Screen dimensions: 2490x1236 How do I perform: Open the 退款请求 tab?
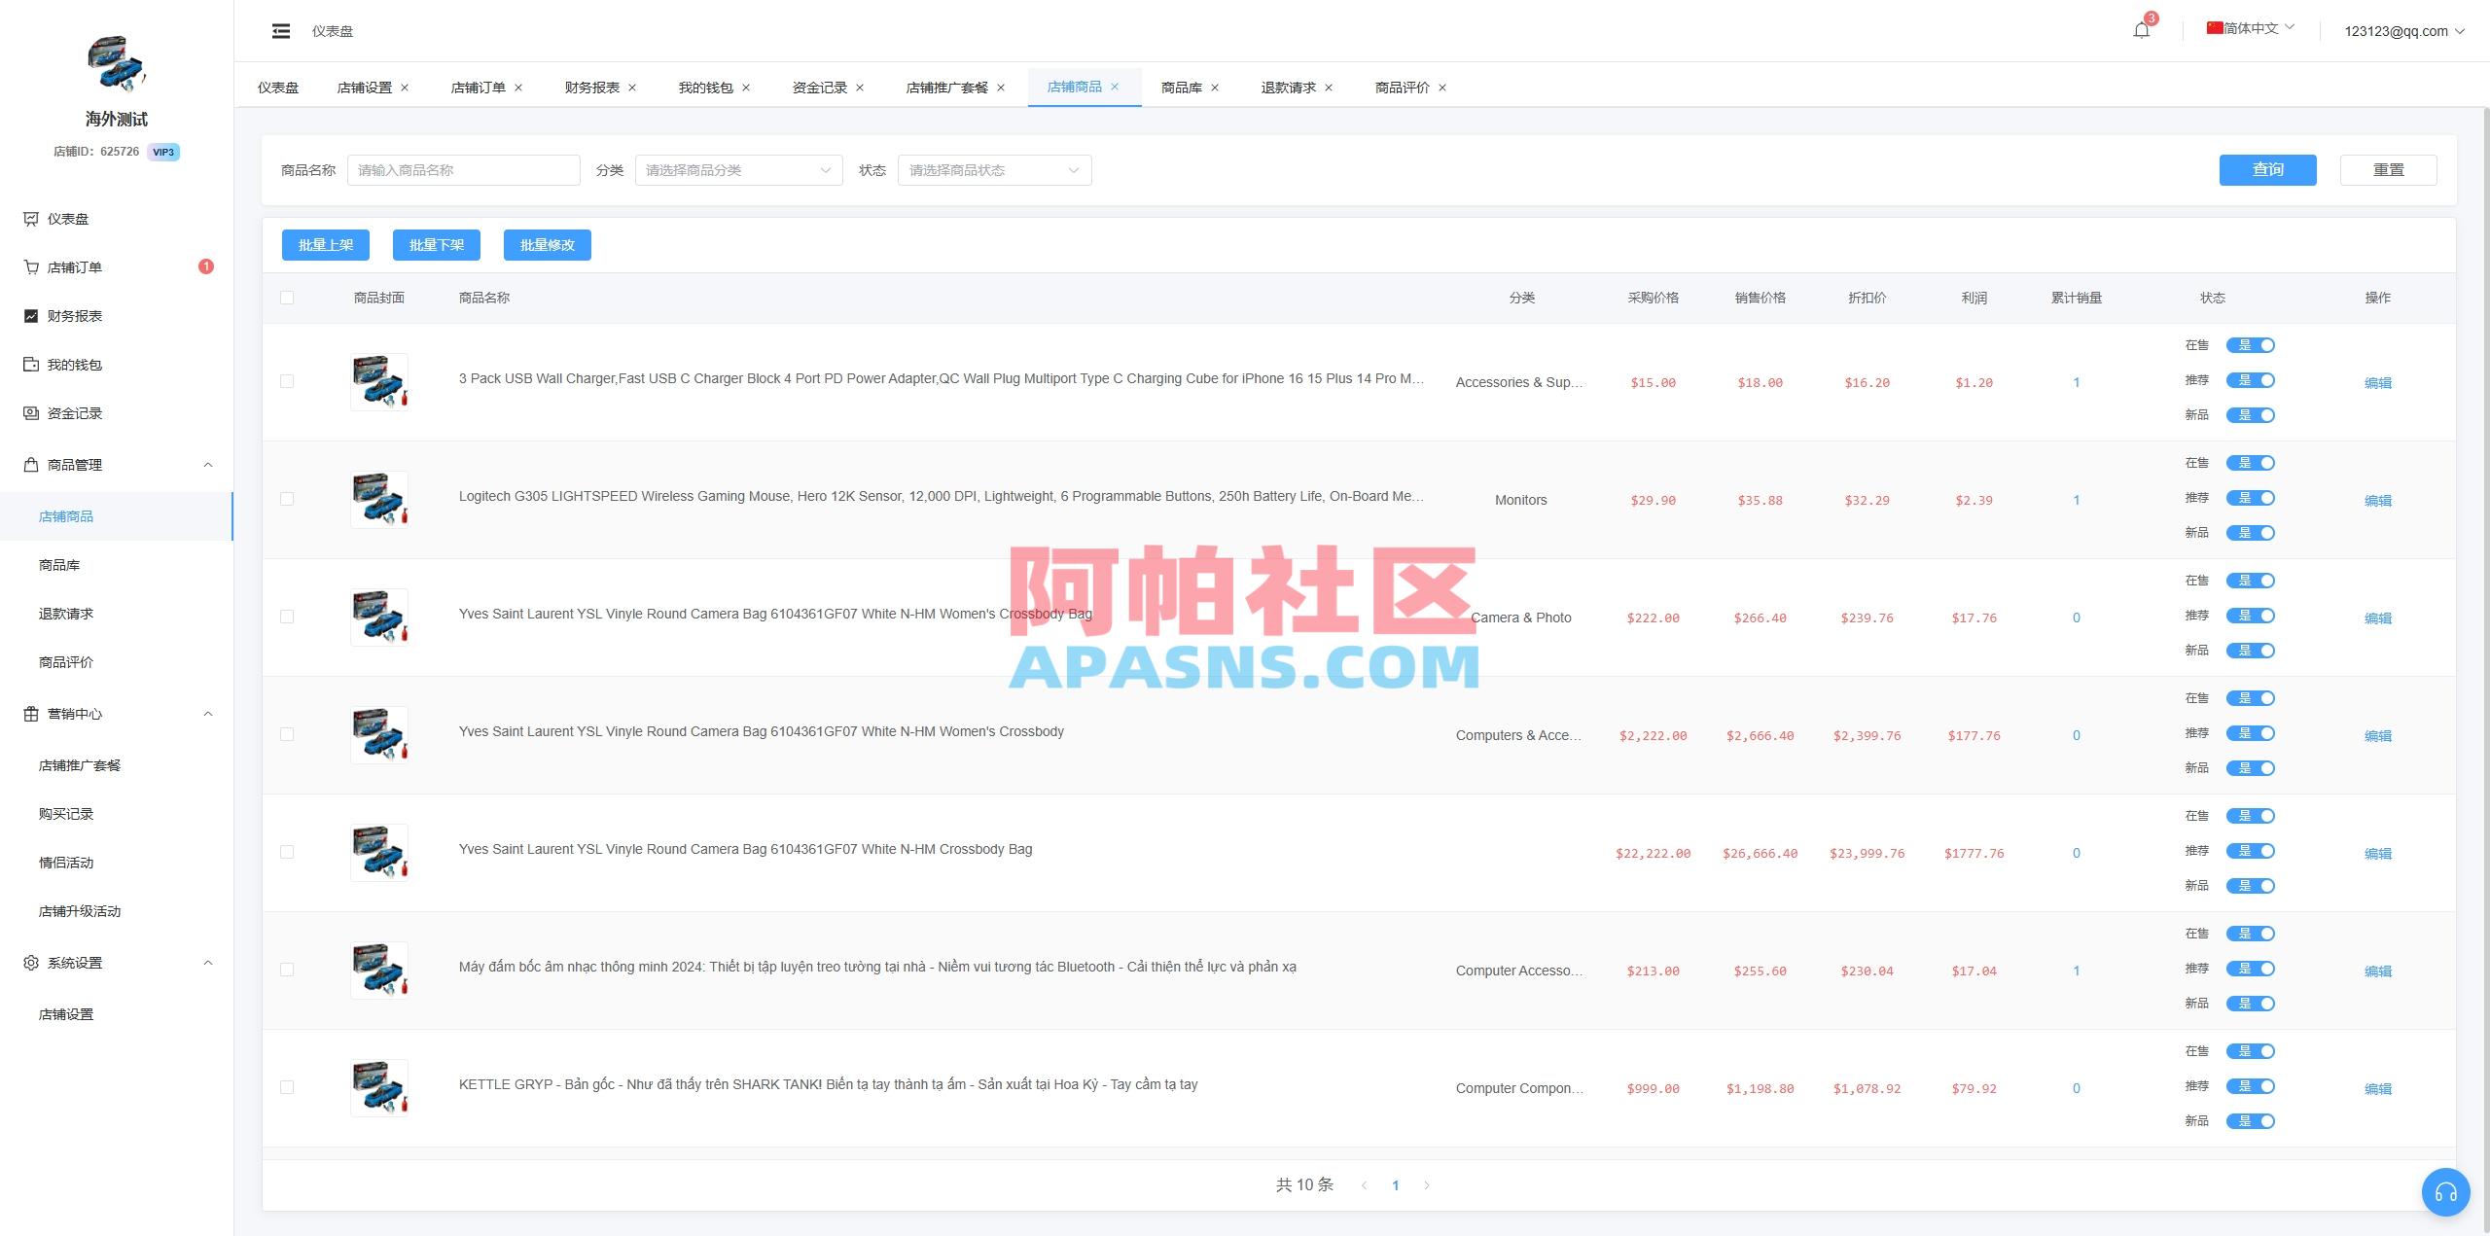click(1289, 87)
